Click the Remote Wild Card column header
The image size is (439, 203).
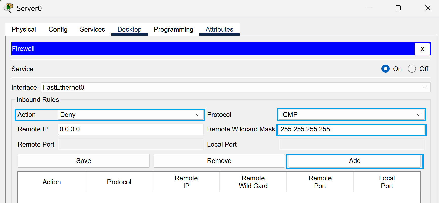253,182
